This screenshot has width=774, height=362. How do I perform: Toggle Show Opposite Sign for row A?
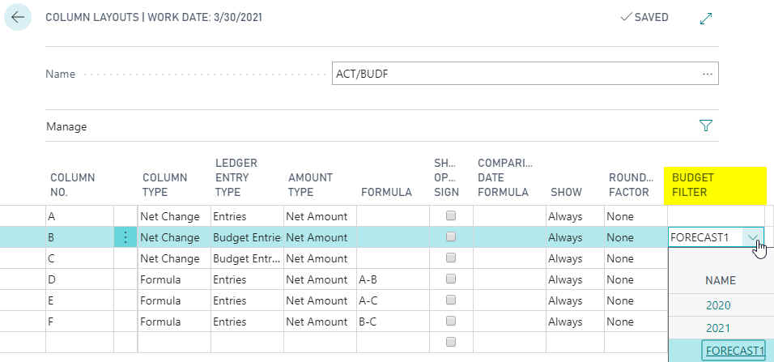click(451, 215)
